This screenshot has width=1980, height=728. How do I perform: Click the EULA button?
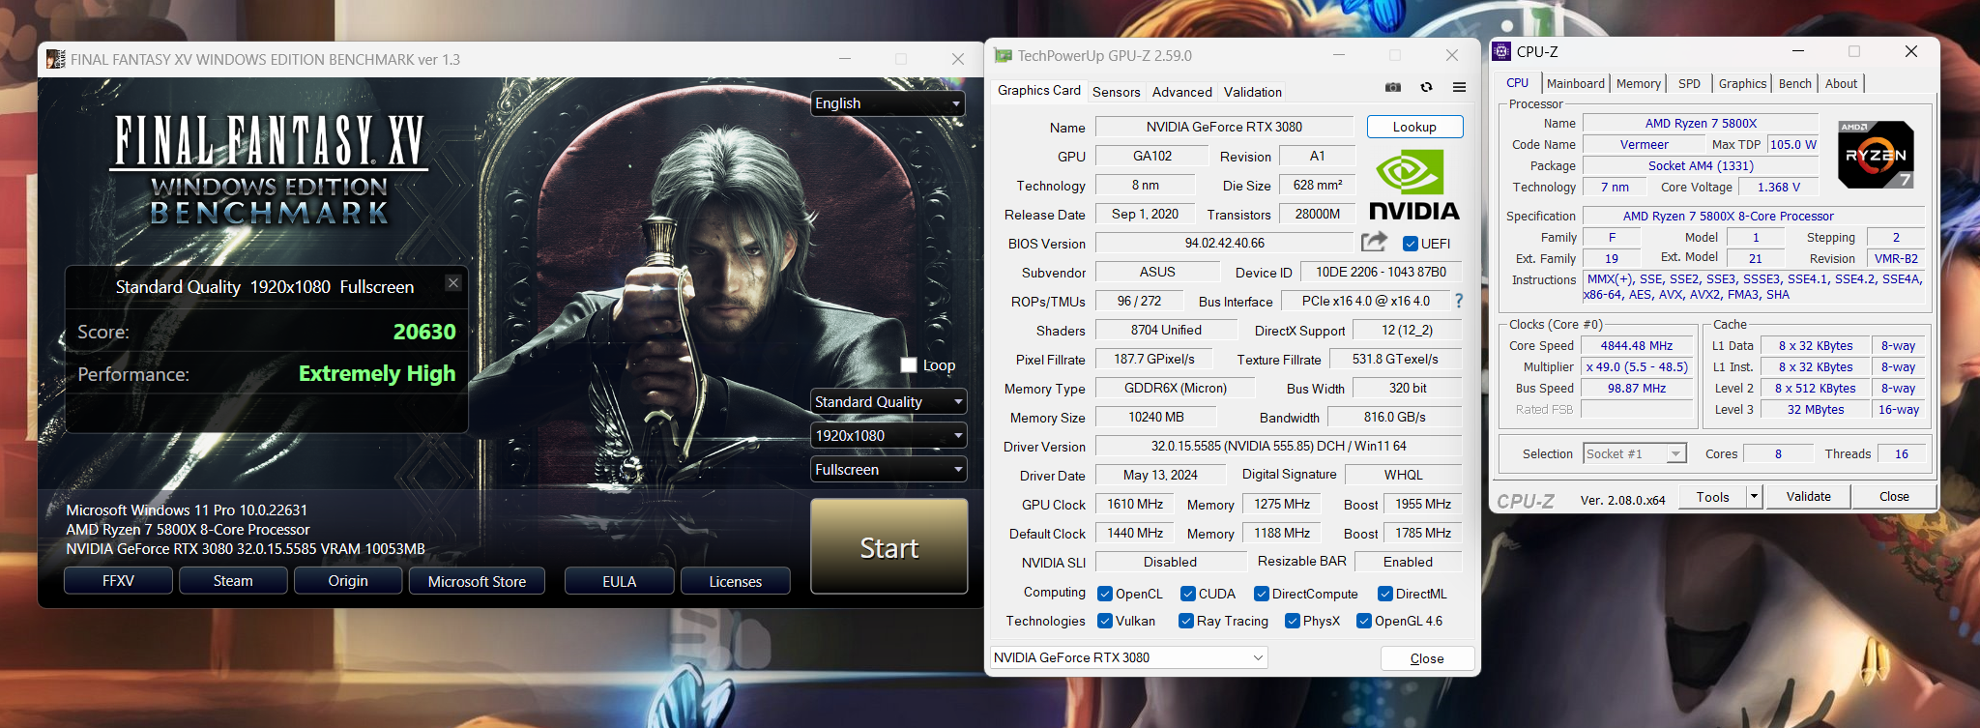[620, 581]
